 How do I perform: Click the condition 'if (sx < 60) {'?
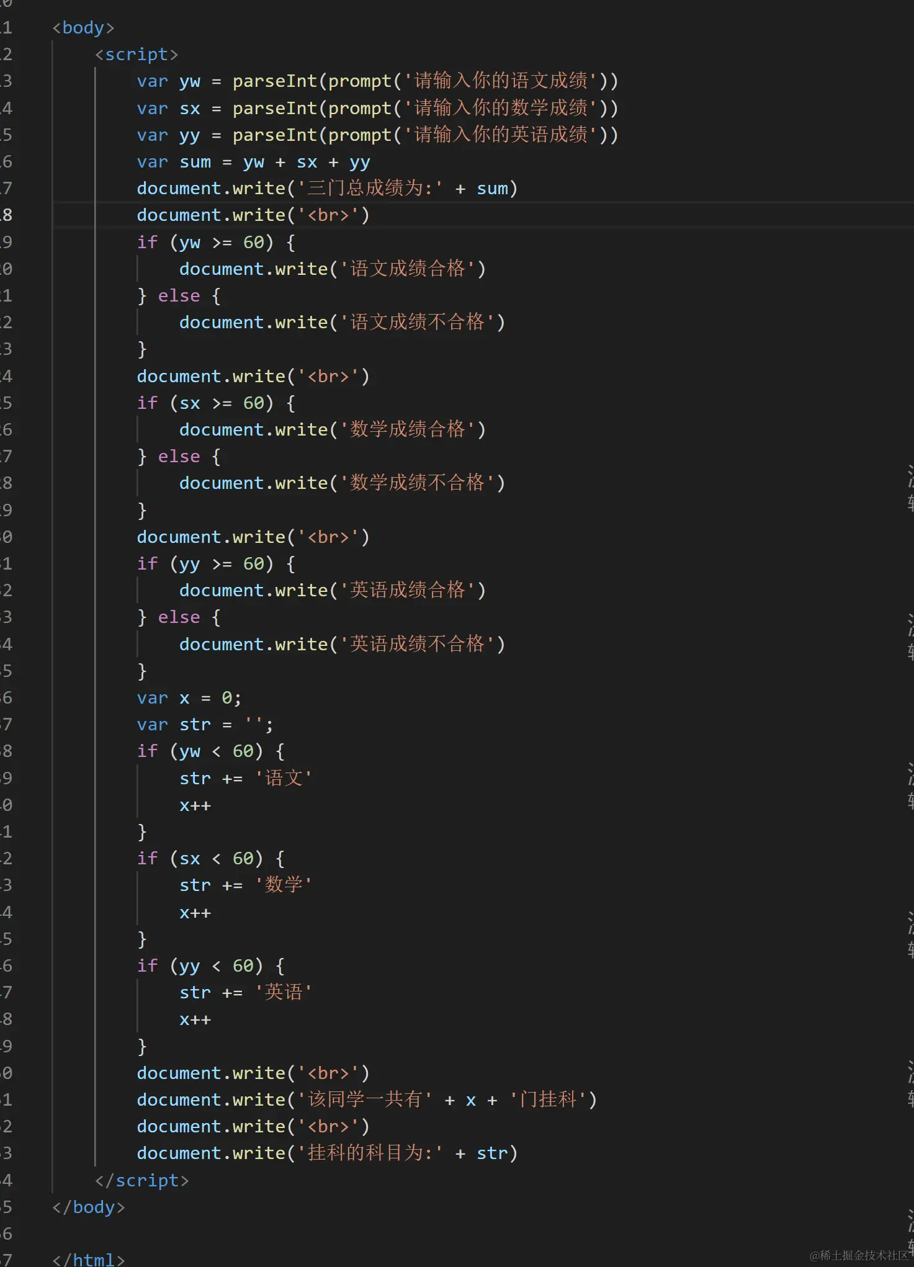pyautogui.click(x=211, y=859)
